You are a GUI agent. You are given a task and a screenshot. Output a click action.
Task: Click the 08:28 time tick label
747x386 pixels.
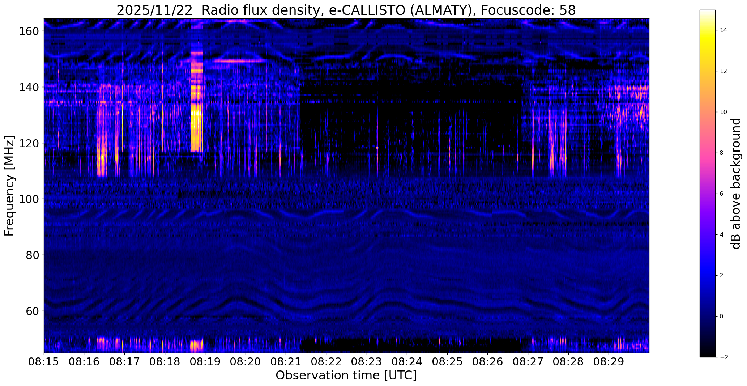(x=568, y=362)
